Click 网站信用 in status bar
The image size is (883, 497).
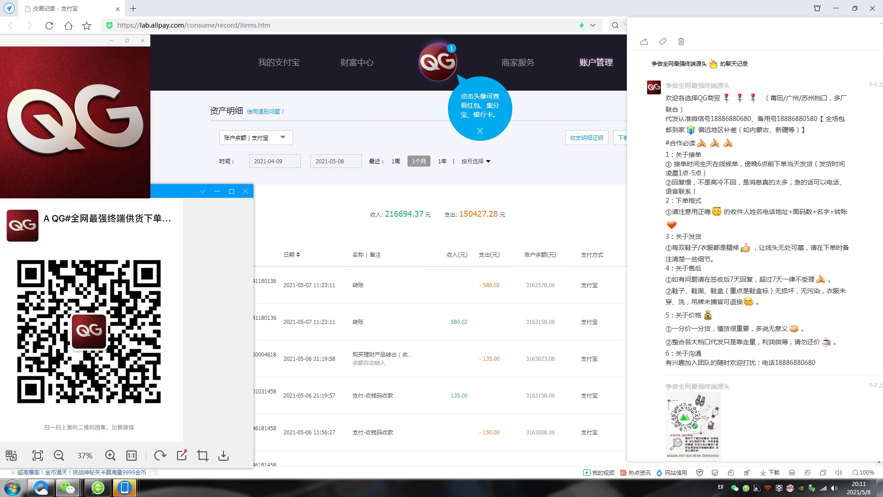[x=671, y=473]
